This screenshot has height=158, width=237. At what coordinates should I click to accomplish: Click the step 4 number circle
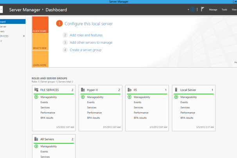point(65,50)
